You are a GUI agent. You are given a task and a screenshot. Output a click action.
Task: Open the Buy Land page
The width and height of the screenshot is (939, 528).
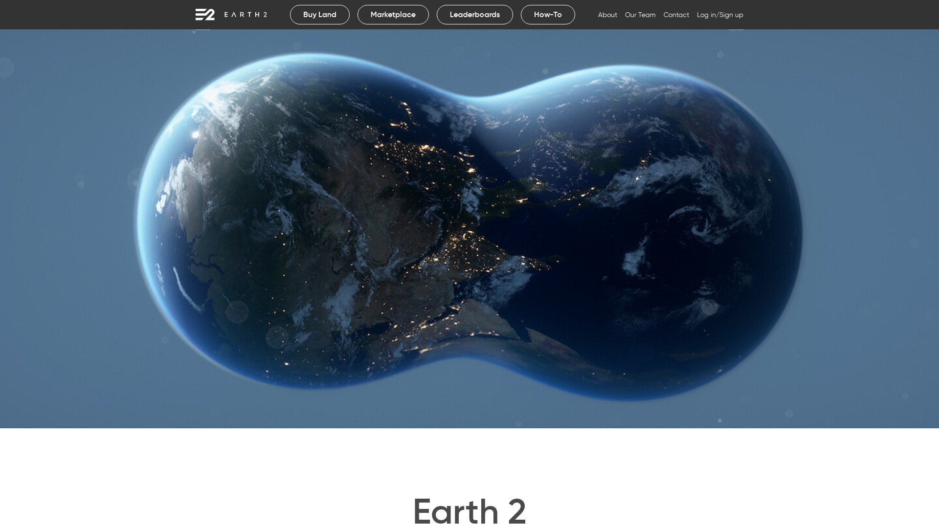pyautogui.click(x=320, y=15)
